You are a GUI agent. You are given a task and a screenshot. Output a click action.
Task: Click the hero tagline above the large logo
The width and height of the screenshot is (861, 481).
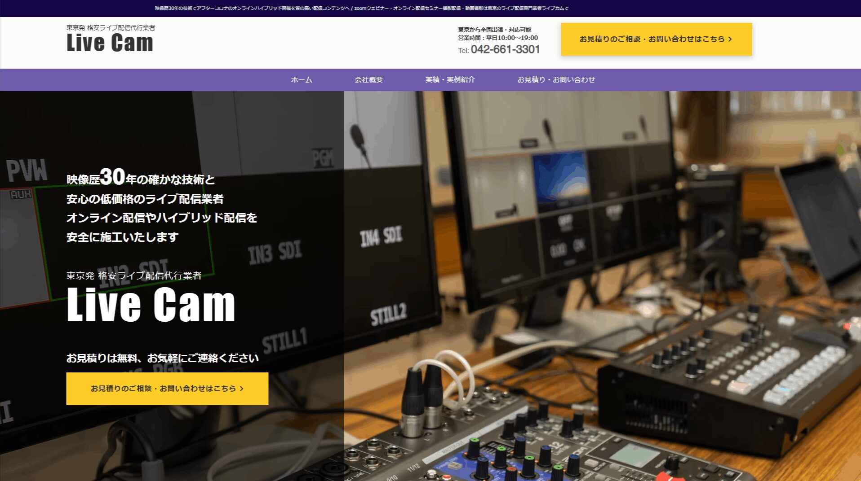click(x=134, y=275)
